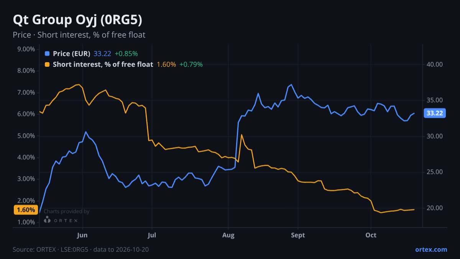
Task: Click the Oct label on the time axis
Action: (x=371, y=235)
